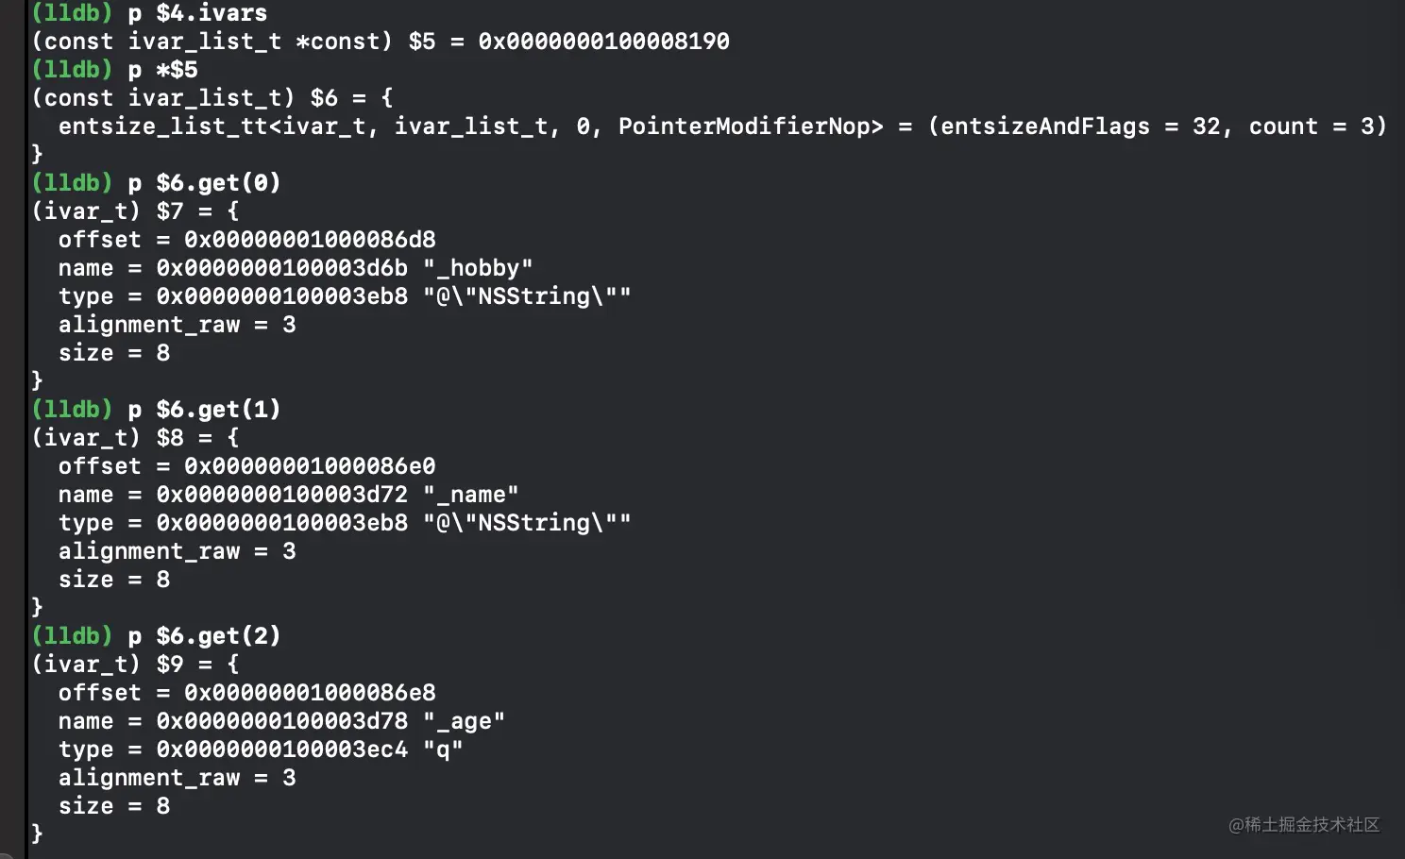Click the "p $4.ivars" command line

[x=197, y=13]
